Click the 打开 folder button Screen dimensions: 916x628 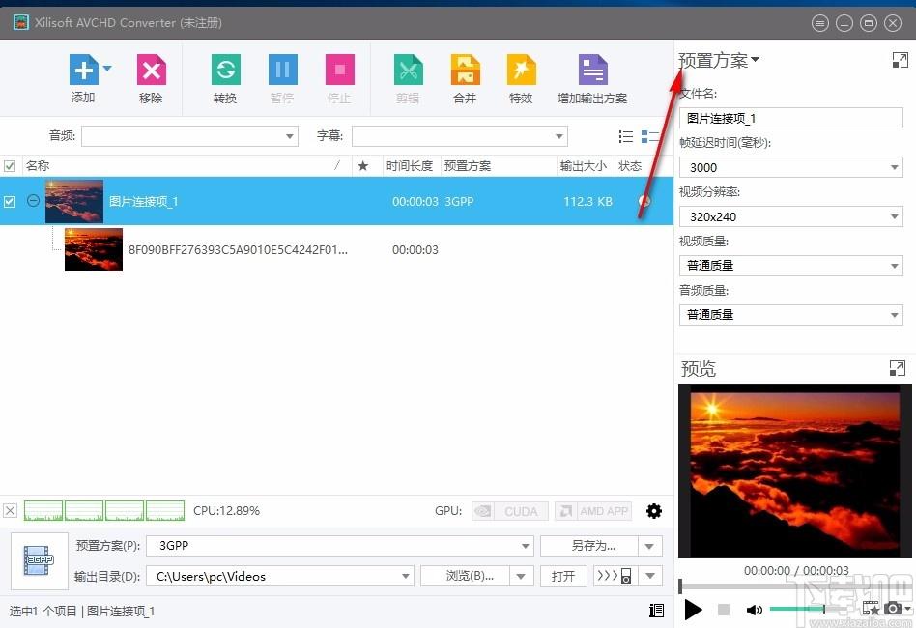point(563,576)
